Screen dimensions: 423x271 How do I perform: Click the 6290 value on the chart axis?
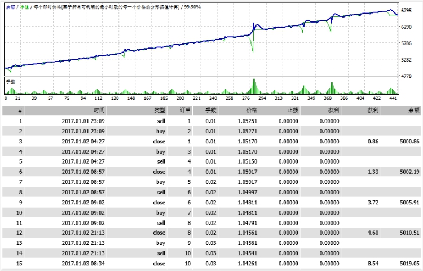click(x=406, y=27)
